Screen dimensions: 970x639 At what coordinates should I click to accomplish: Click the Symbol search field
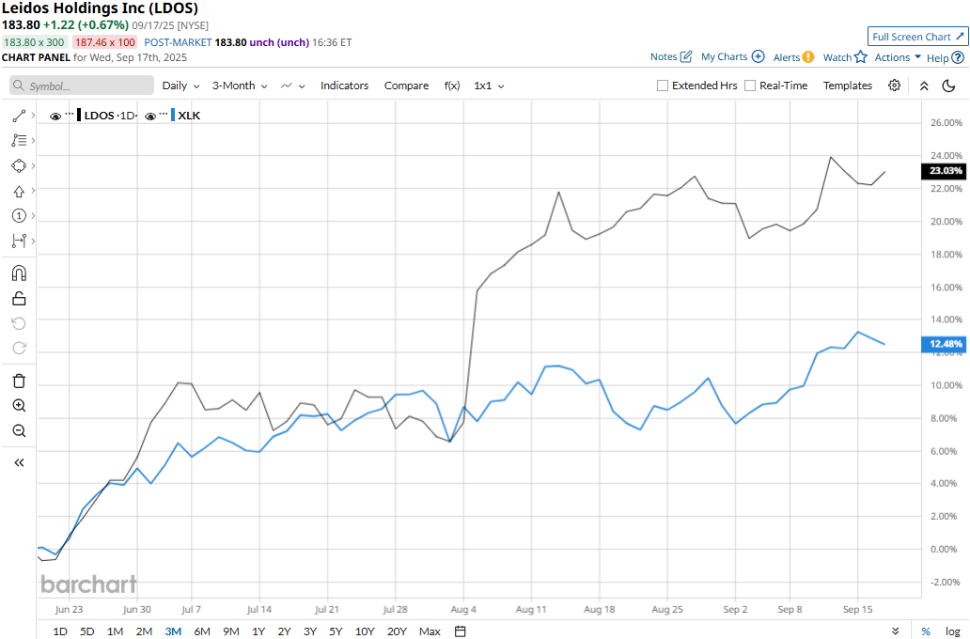[x=82, y=86]
